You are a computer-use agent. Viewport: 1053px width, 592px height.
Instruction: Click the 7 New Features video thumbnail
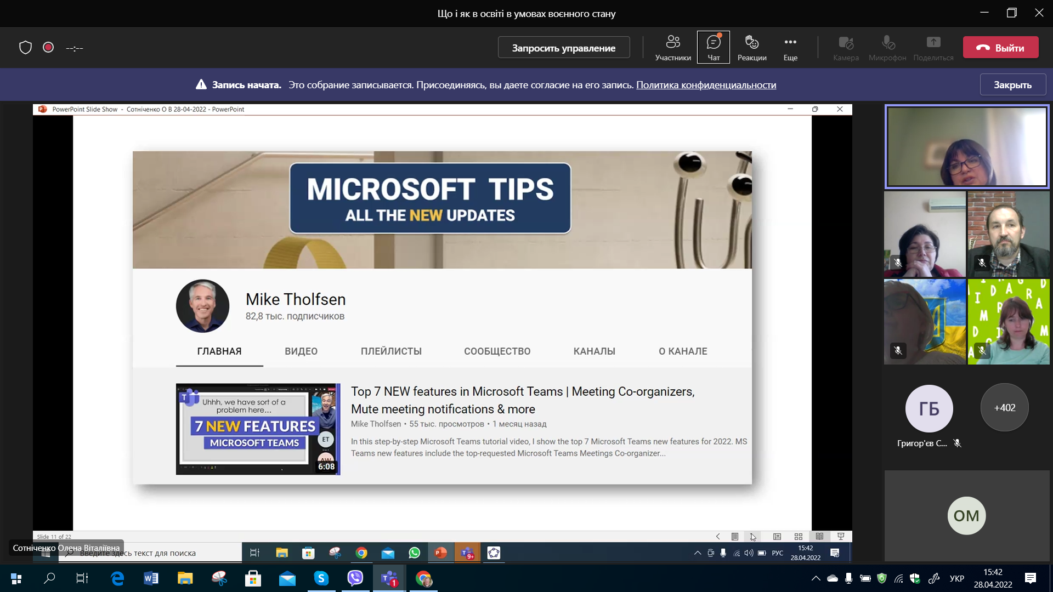click(x=258, y=429)
